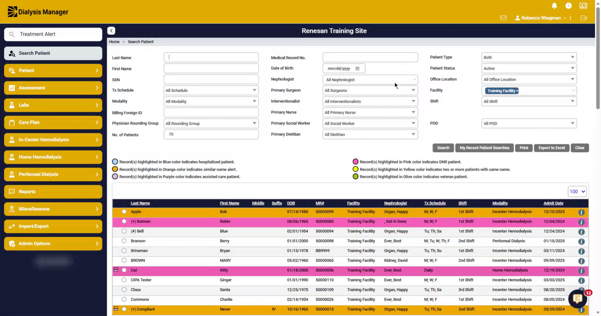Expand the In-Center Hemodialysis menu
Screen dimensions: 601x316
coord(53,140)
